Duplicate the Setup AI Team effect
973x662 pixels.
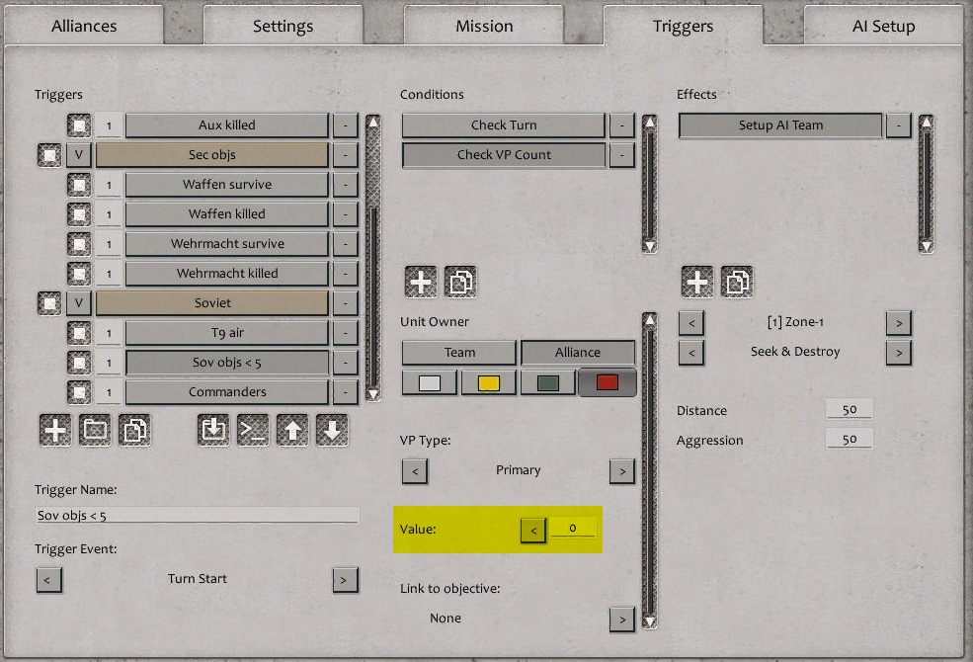point(735,281)
